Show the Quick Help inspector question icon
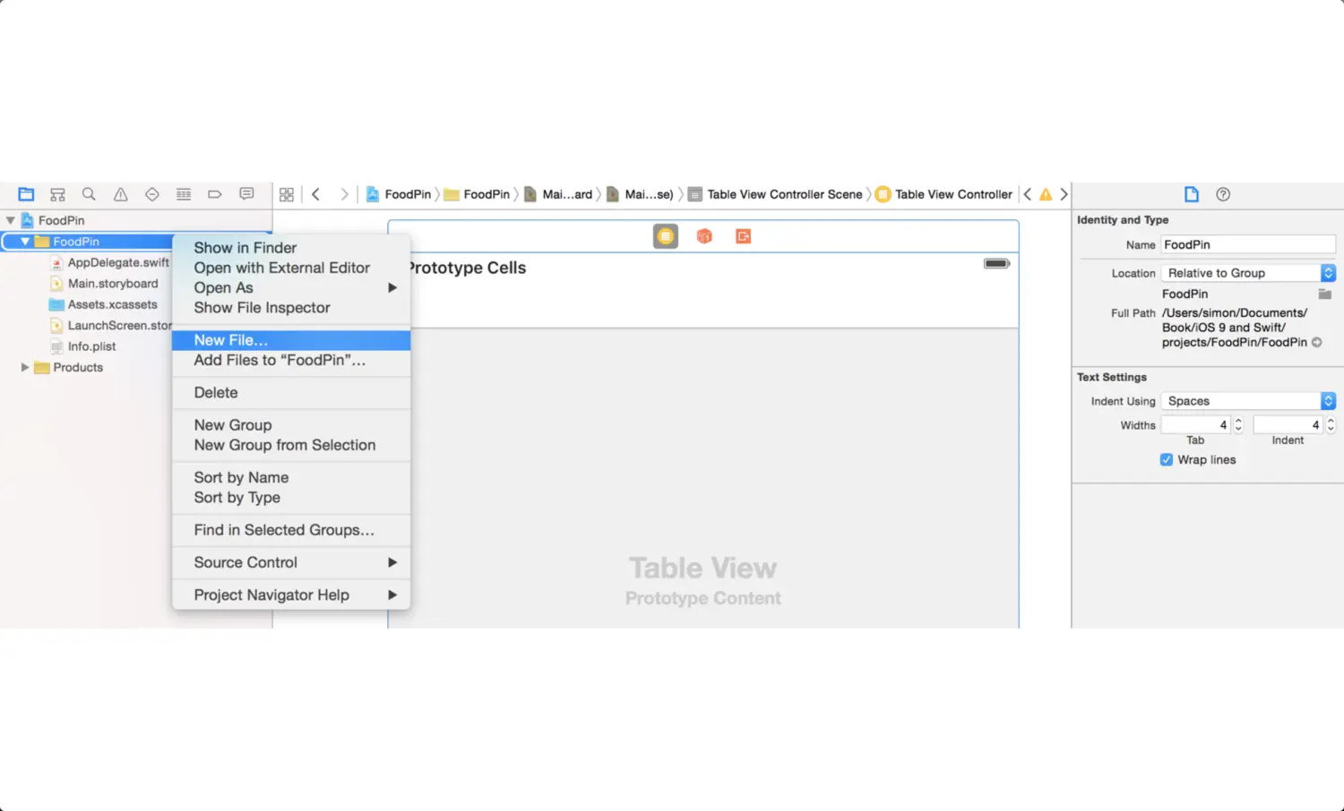The image size is (1344, 811). [1223, 194]
